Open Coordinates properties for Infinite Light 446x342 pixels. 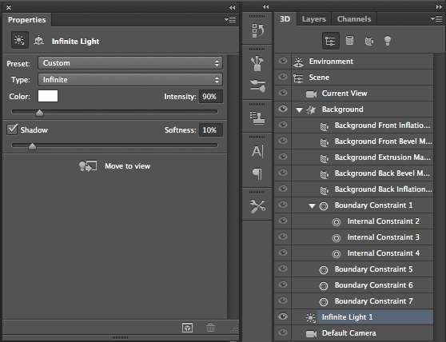click(x=38, y=41)
